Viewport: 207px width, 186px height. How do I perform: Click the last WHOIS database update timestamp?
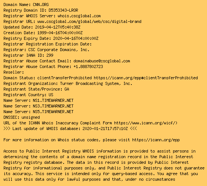105,129
